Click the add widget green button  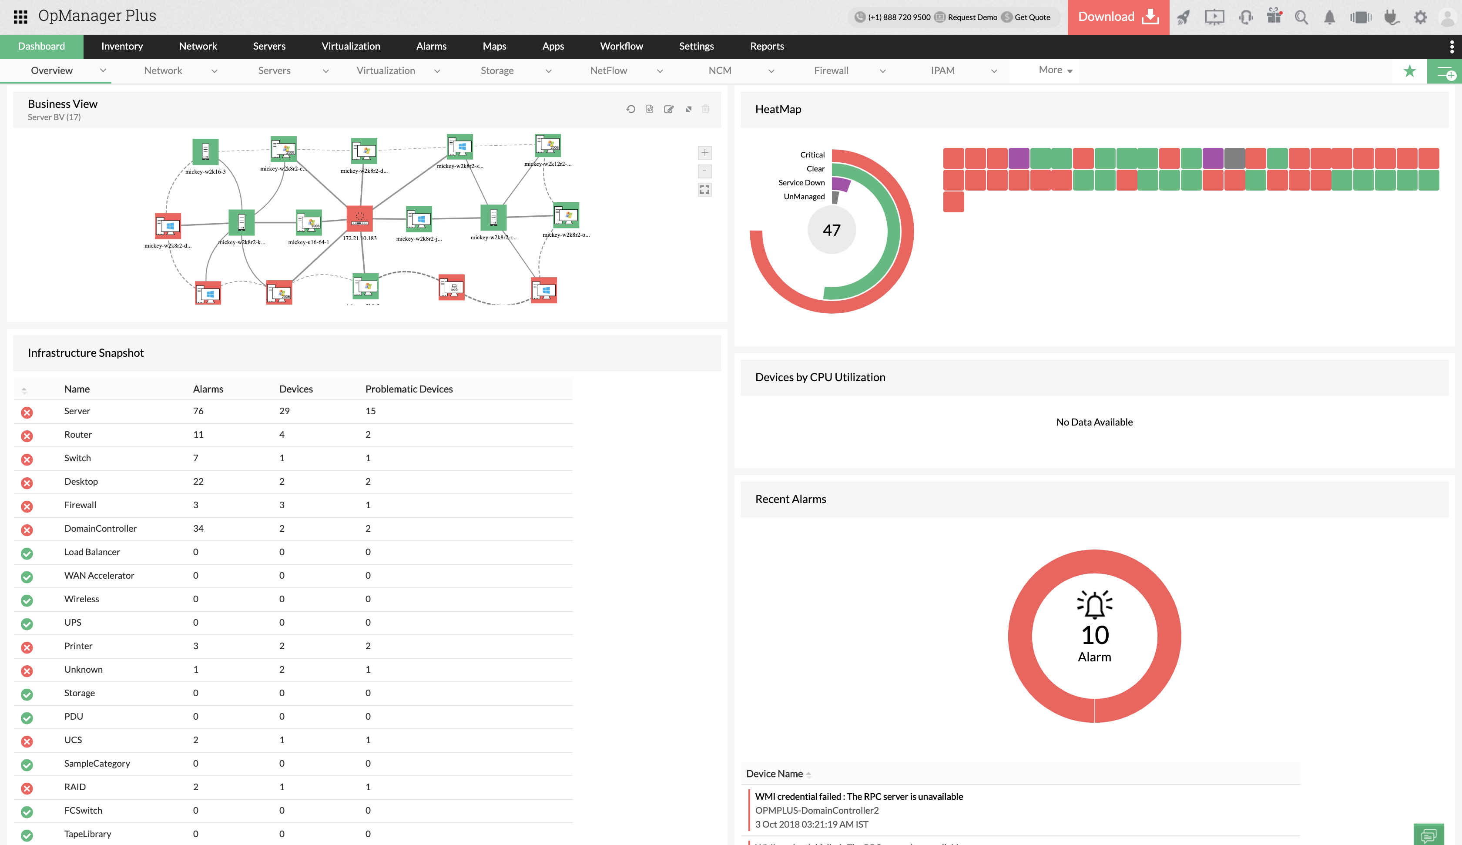coord(1445,72)
